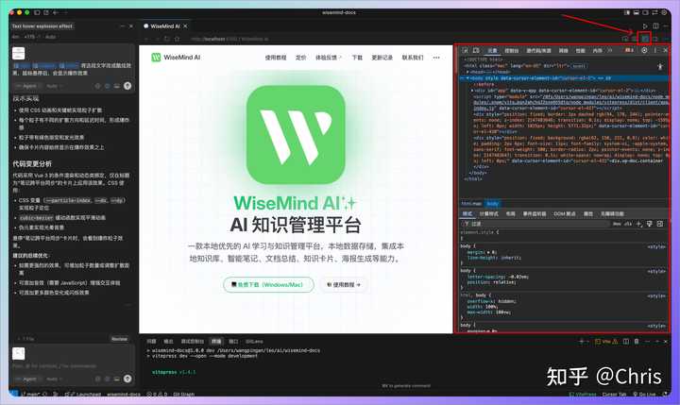
Task: Click the new style rule plus icon
Action: point(639,224)
